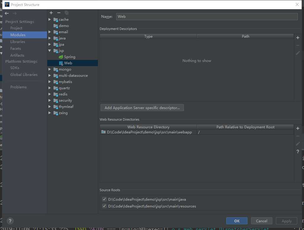
Task: Click the webapp directory folder icon
Action: tap(103, 132)
